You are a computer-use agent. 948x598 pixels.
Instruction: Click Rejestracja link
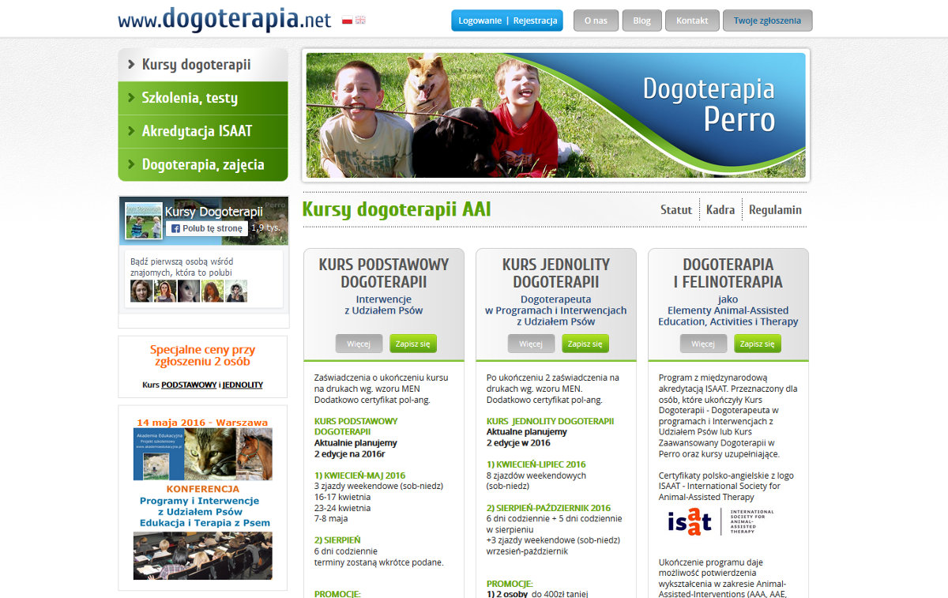[x=535, y=21]
